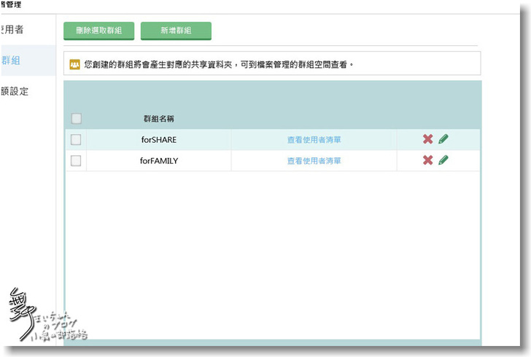Check the forSHARE row checkbox
Screen dimensions: 531x357
76,140
